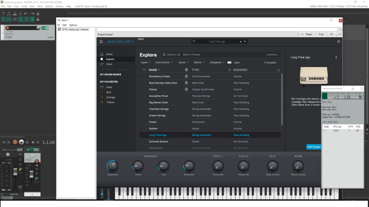Like the current preset heart icon in header
This screenshot has width=369, height=207.
[x=194, y=41]
